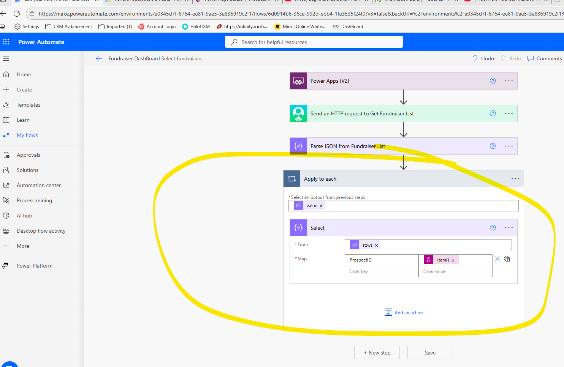Open HaloITSM bookmark
Screen dimensions: 564x367
(196, 27)
